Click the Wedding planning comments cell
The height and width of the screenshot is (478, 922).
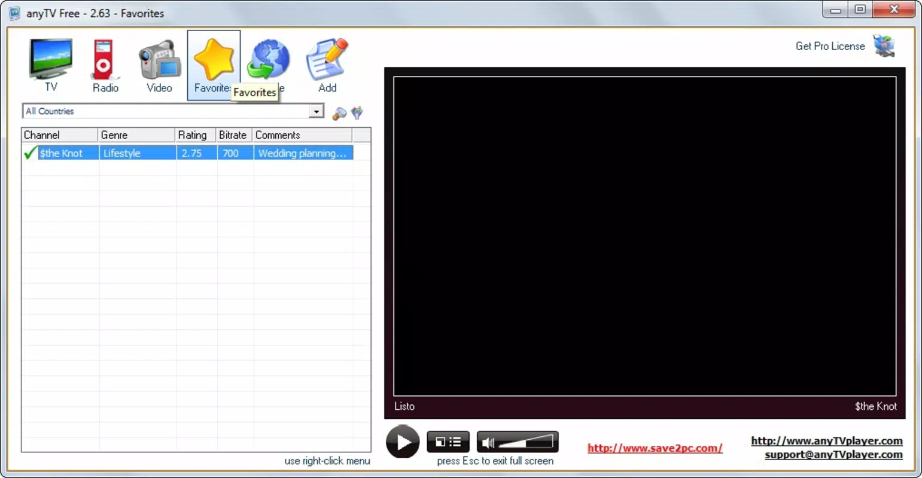[303, 153]
